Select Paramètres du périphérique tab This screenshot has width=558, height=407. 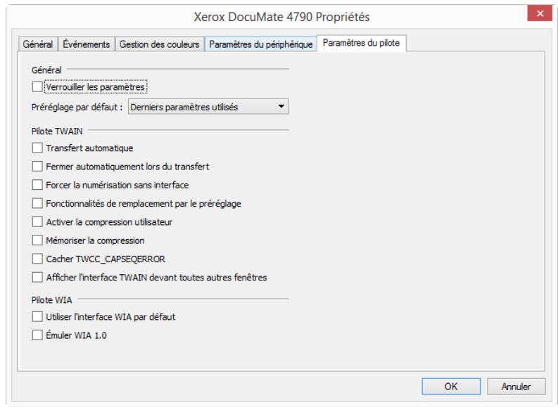pos(261,44)
